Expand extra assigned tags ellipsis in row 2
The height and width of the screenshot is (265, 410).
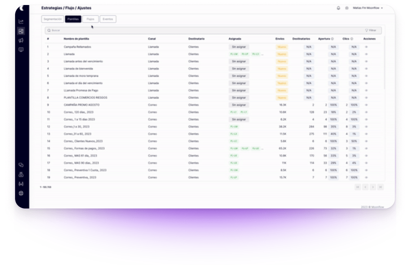[x=263, y=54]
